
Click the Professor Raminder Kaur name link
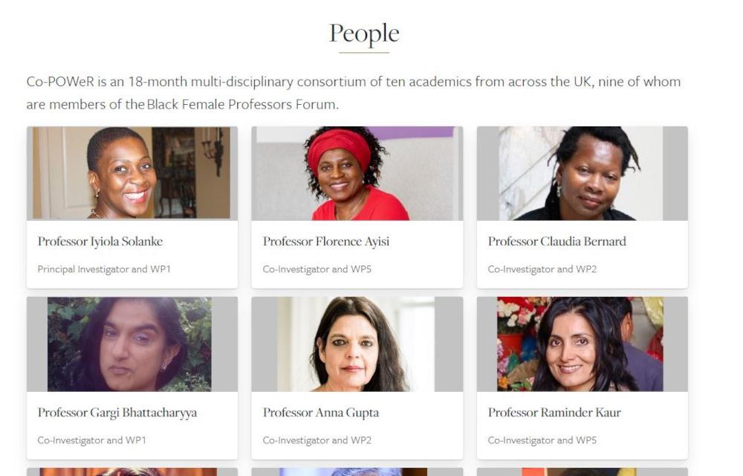click(x=554, y=413)
